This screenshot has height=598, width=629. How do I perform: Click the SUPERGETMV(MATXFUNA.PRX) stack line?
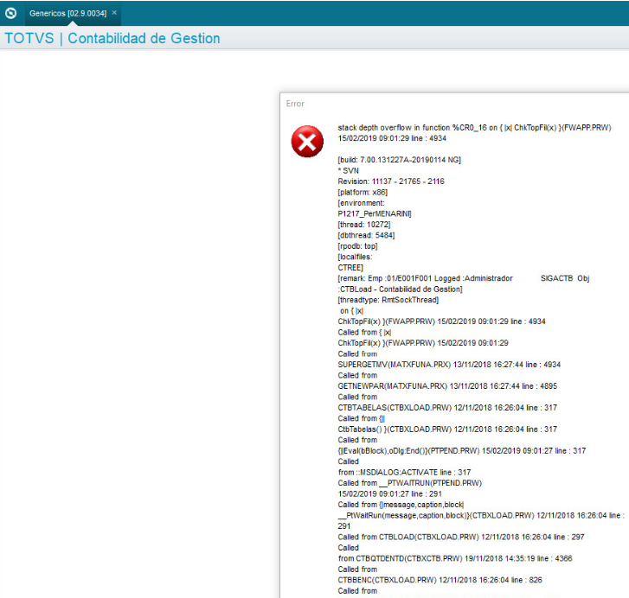click(449, 365)
